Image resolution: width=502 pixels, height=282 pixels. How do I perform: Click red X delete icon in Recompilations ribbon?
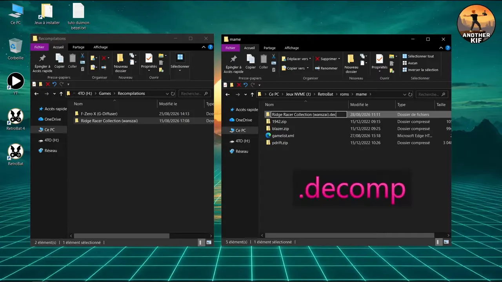pyautogui.click(x=104, y=58)
